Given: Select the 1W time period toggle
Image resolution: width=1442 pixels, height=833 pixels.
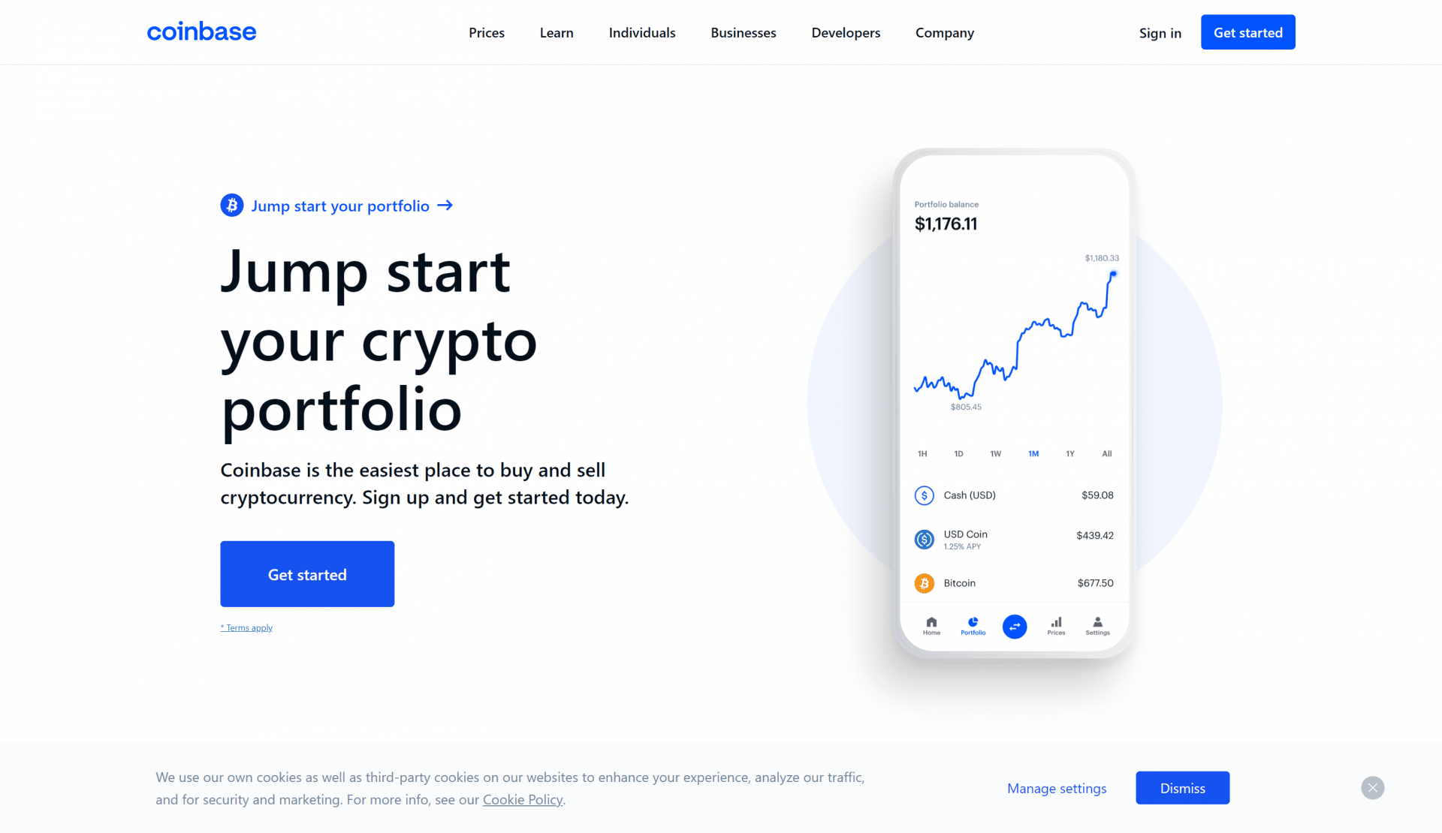Looking at the screenshot, I should (995, 453).
